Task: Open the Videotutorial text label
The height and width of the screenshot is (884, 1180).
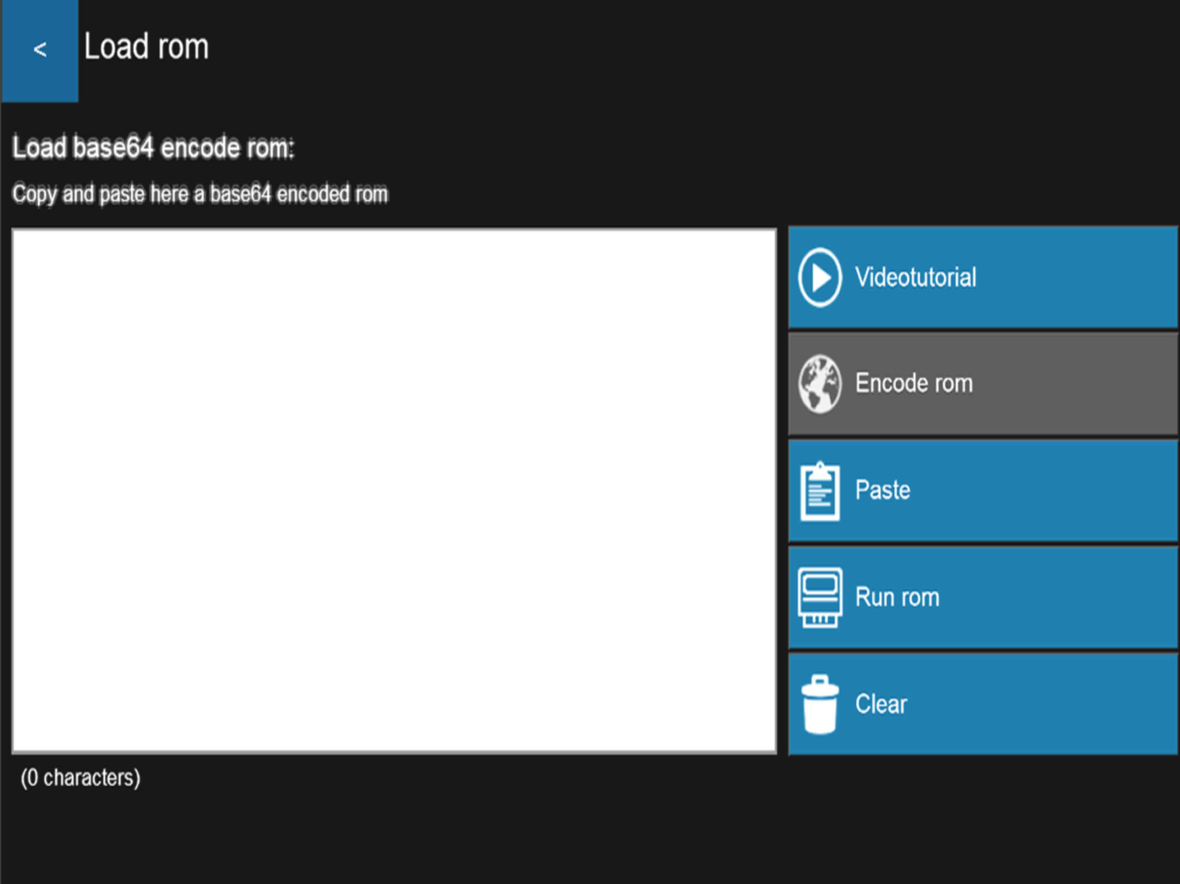Action: (915, 277)
